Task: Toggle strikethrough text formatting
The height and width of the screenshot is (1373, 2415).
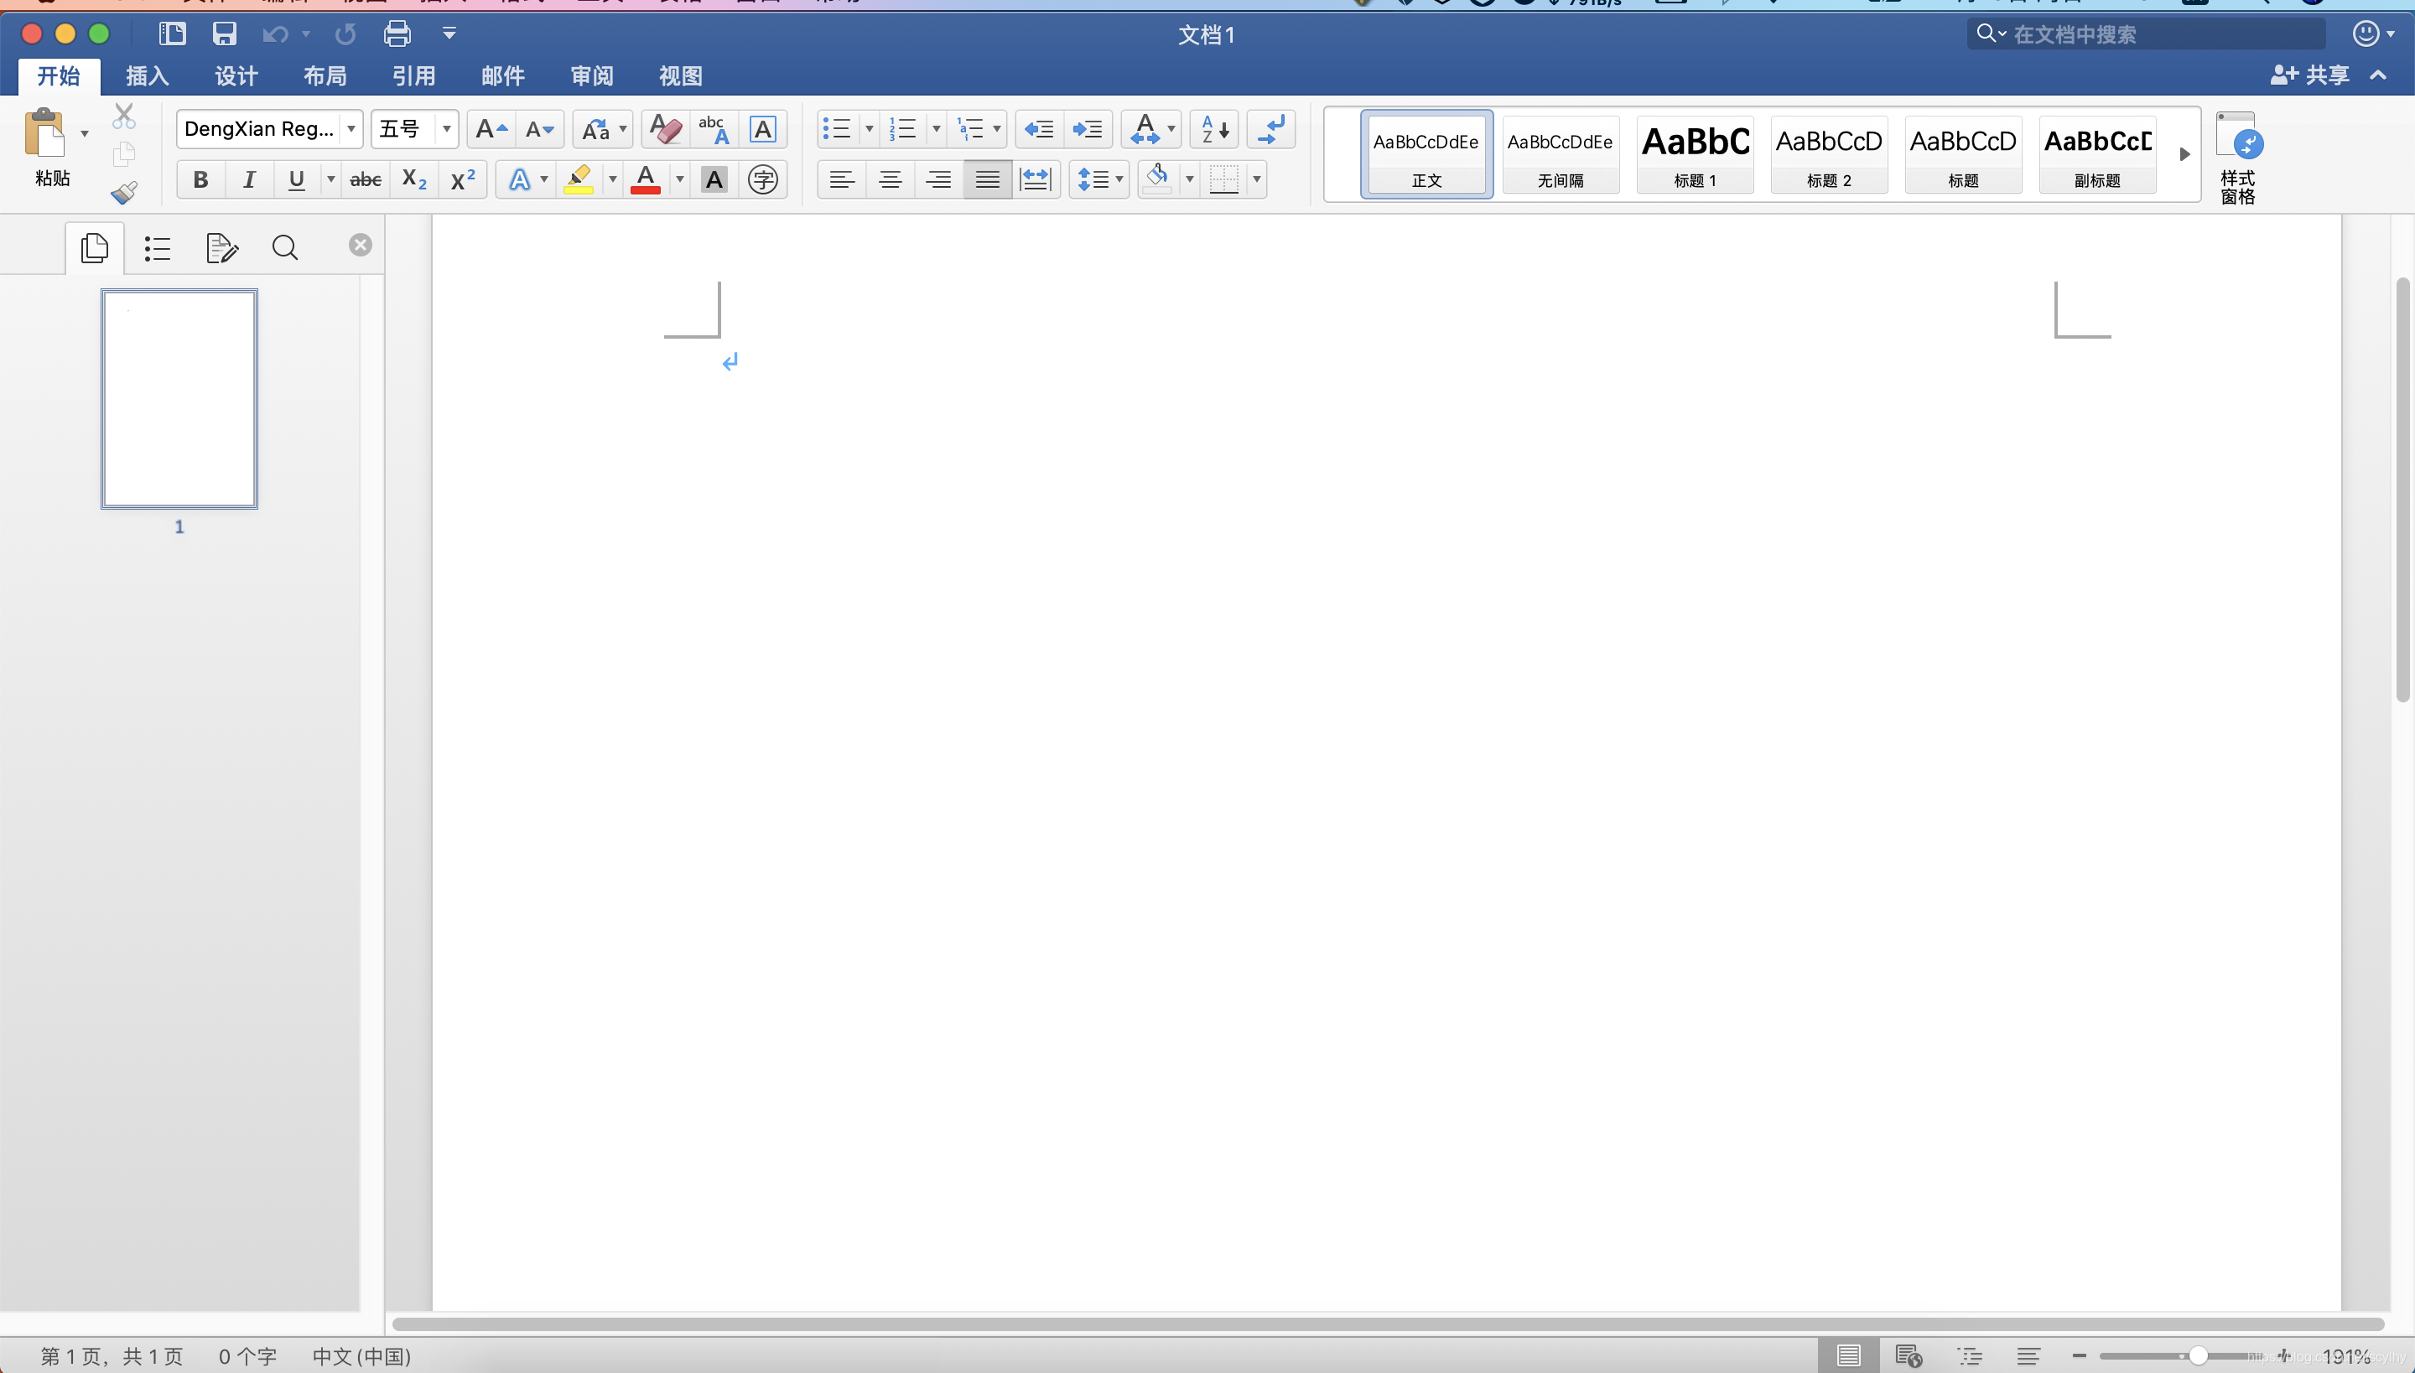Action: pos(365,179)
